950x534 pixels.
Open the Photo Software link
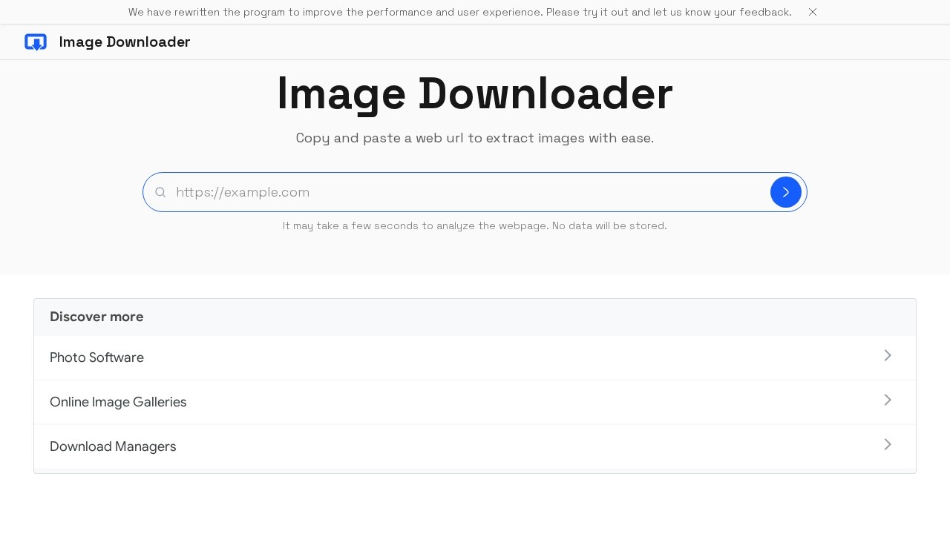(96, 357)
